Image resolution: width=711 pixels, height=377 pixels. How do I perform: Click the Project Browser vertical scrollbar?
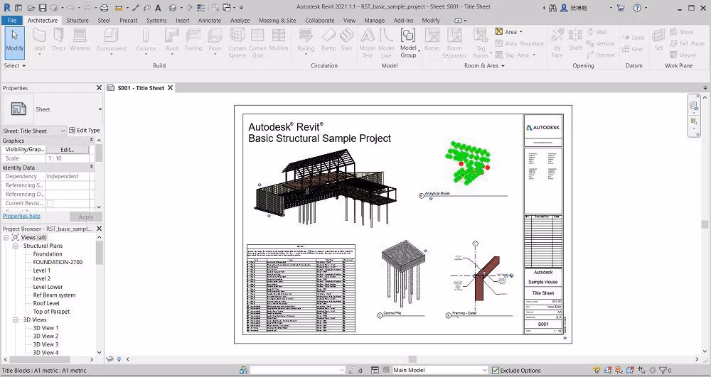click(100, 253)
